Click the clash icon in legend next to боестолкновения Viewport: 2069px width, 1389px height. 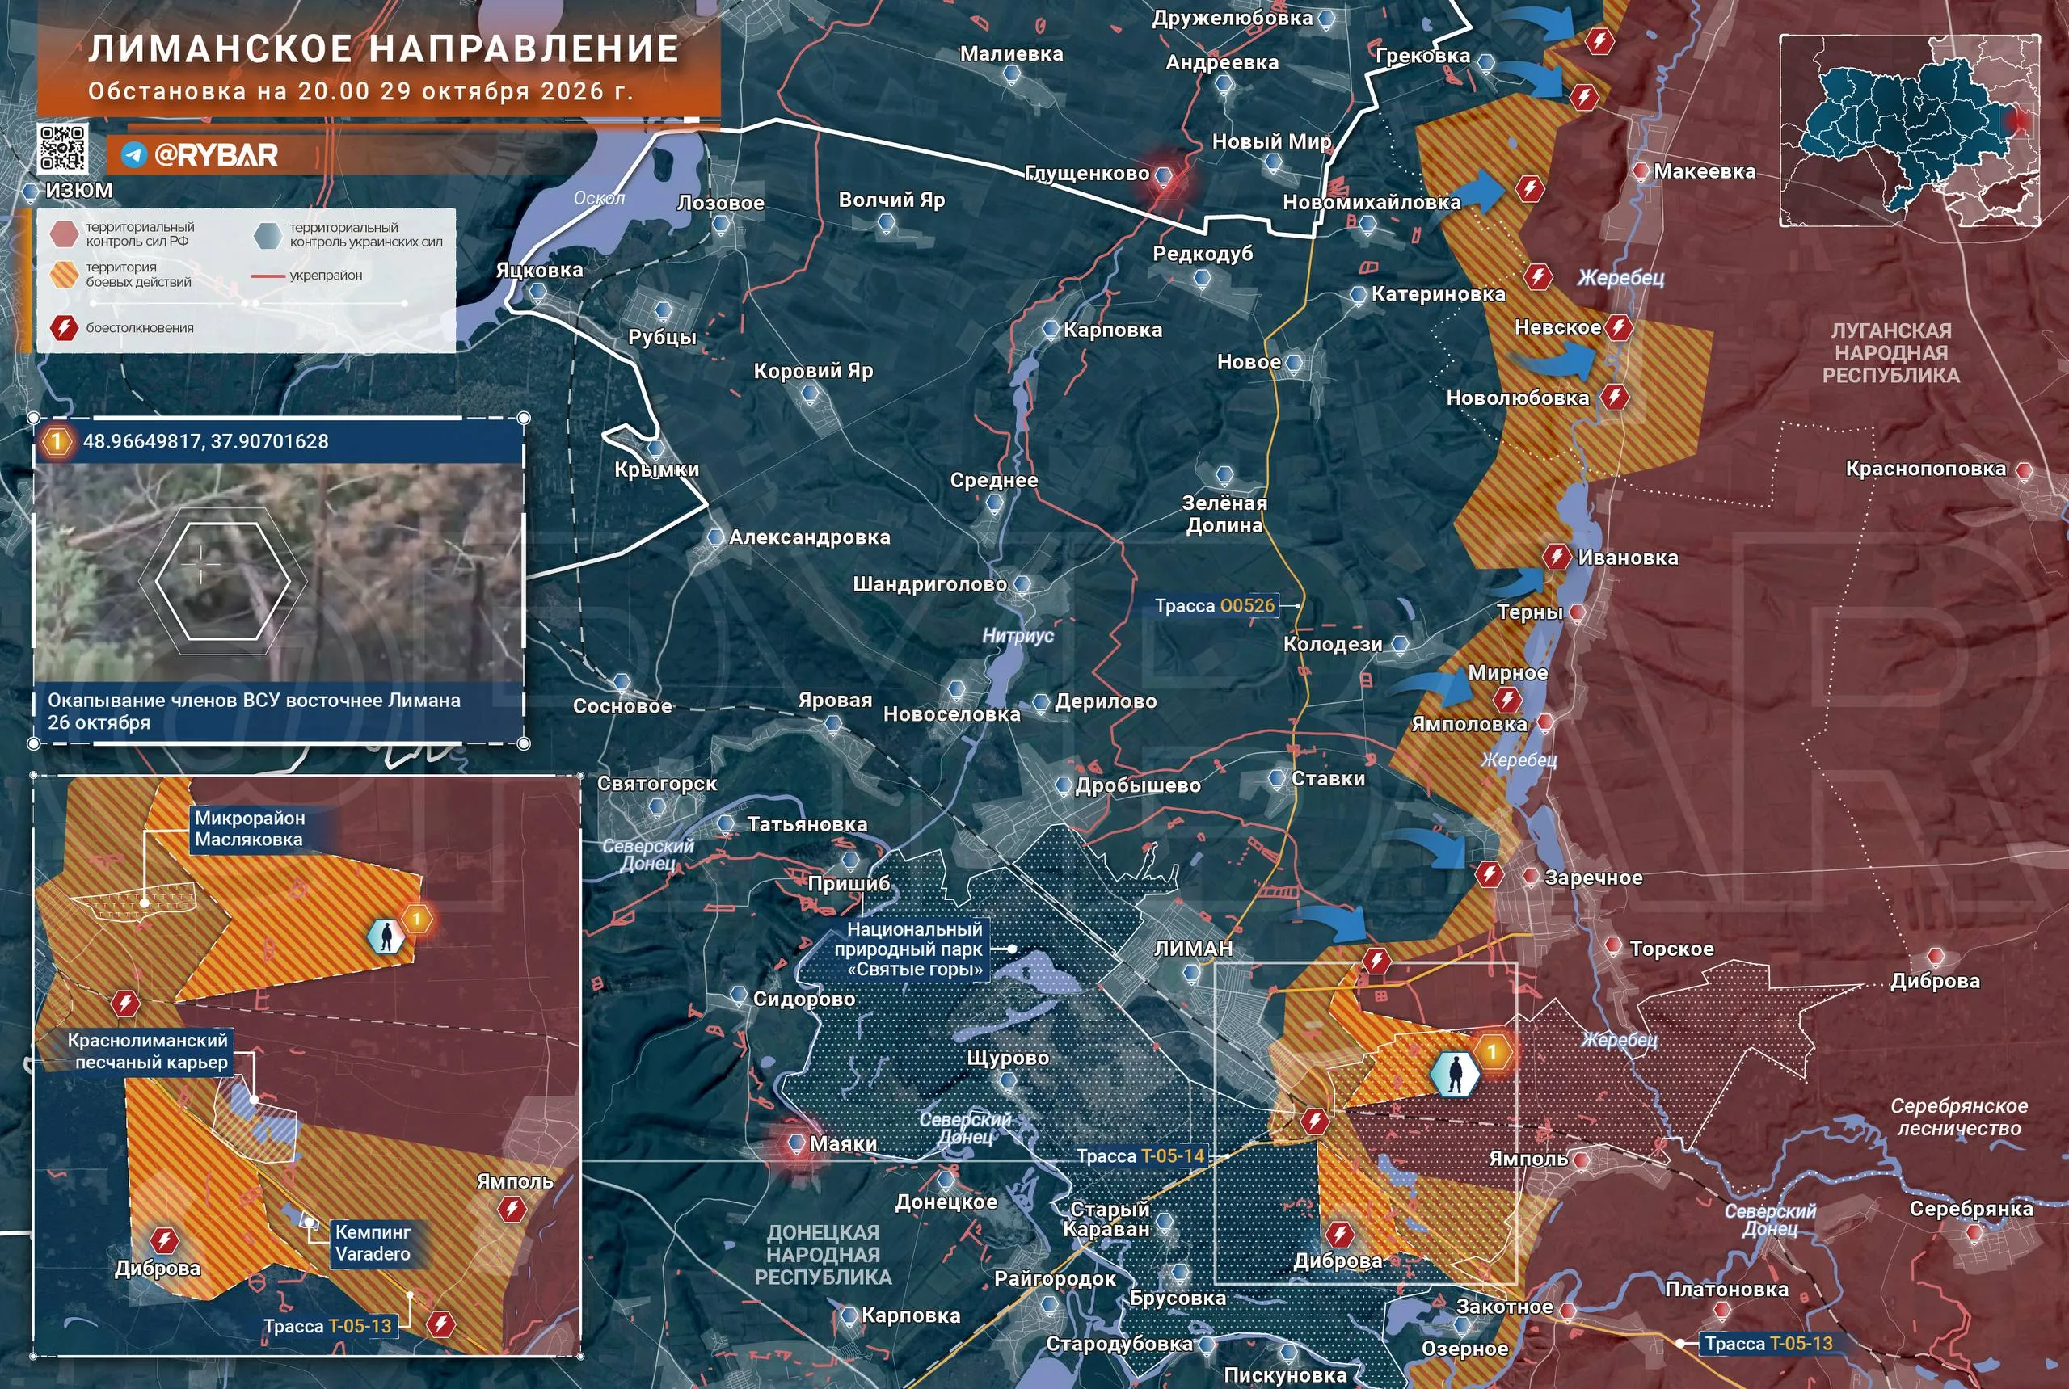[64, 328]
